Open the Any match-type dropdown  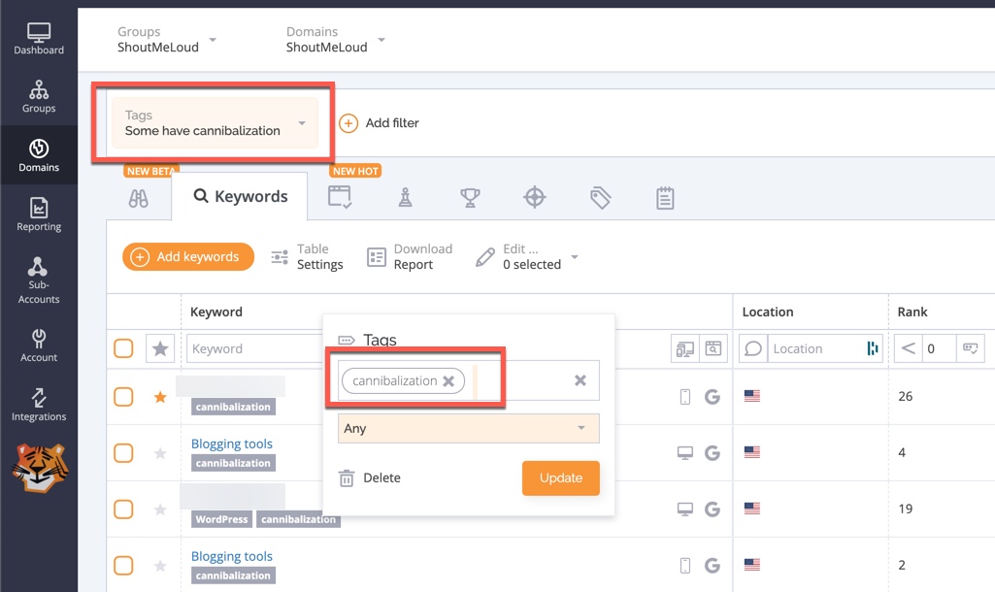point(468,428)
